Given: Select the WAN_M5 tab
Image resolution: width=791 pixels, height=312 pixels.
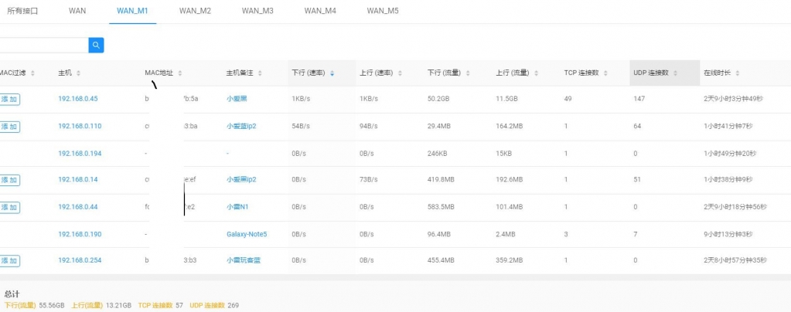Looking at the screenshot, I should [x=383, y=11].
